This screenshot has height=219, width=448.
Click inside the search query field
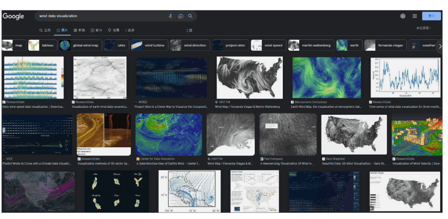click(101, 16)
